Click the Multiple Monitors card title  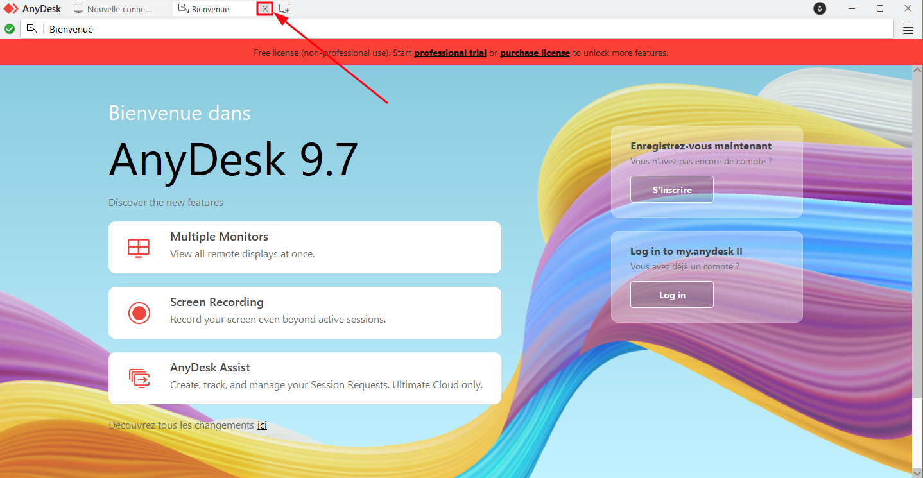[x=219, y=237]
